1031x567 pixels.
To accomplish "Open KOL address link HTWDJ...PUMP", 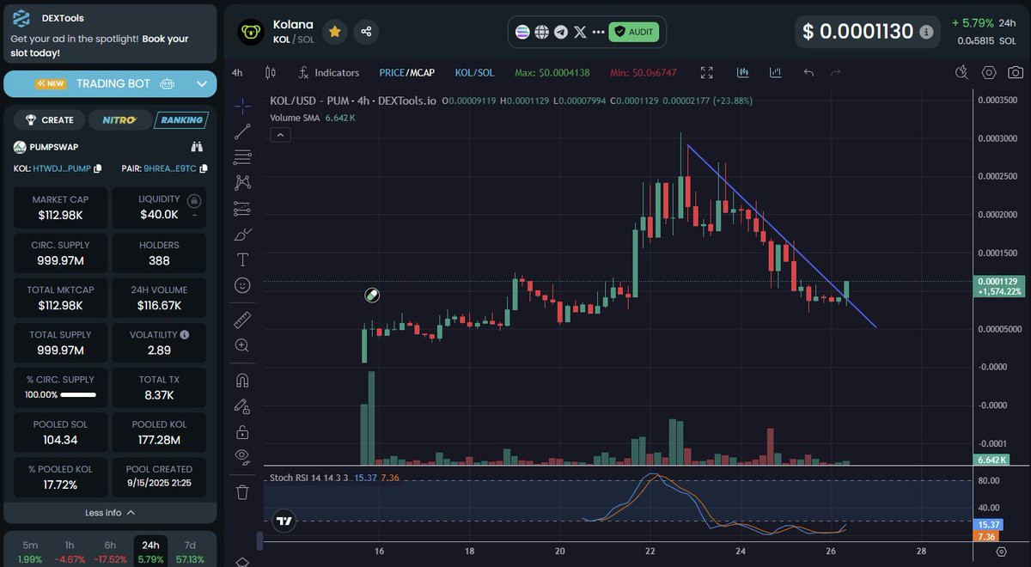I will [x=62, y=168].
